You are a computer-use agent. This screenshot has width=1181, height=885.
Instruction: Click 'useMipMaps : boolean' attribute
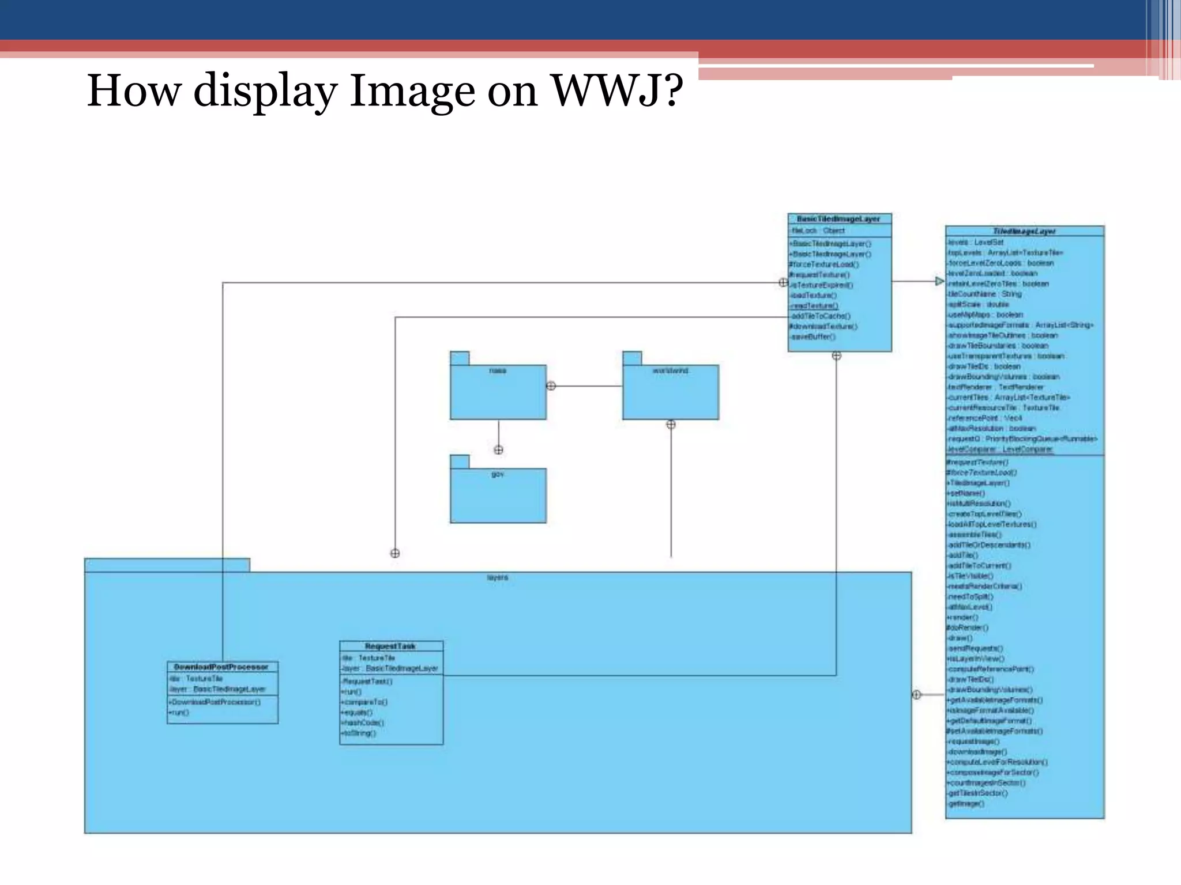(x=985, y=315)
